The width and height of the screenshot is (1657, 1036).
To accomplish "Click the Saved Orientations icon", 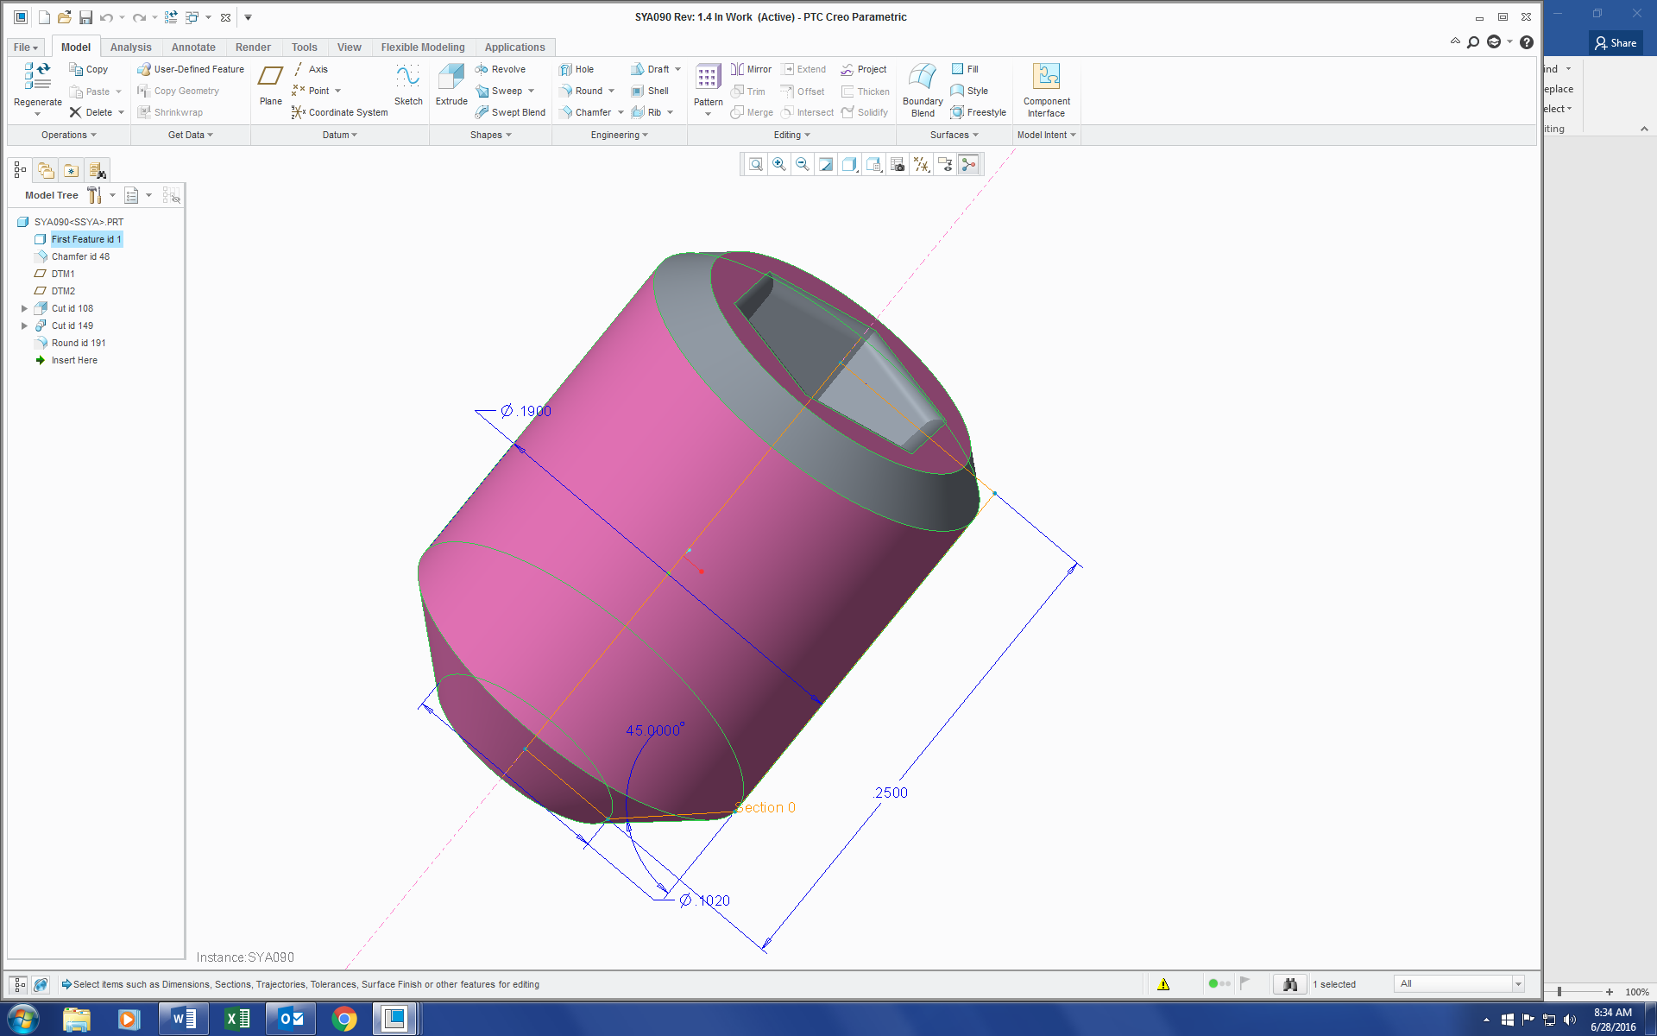I will click(874, 164).
